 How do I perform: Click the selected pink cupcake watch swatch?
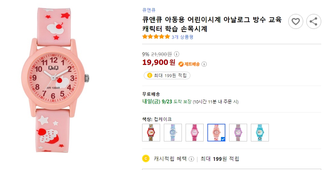point(216,133)
